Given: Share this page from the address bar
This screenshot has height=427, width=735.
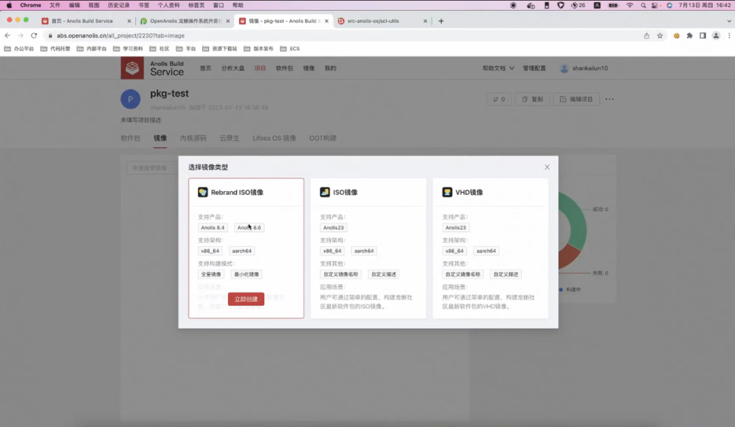Looking at the screenshot, I should [647, 35].
